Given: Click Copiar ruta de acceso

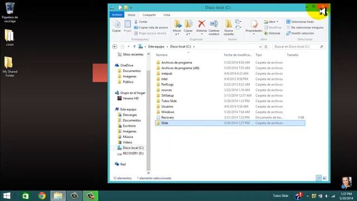Looking at the screenshot, I should point(151,27).
